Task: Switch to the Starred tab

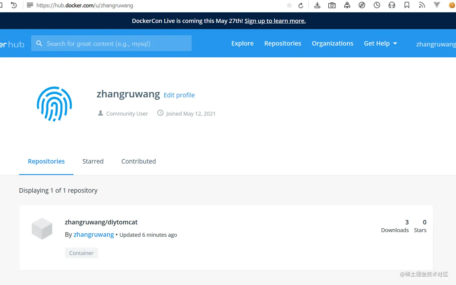Action: point(93,161)
